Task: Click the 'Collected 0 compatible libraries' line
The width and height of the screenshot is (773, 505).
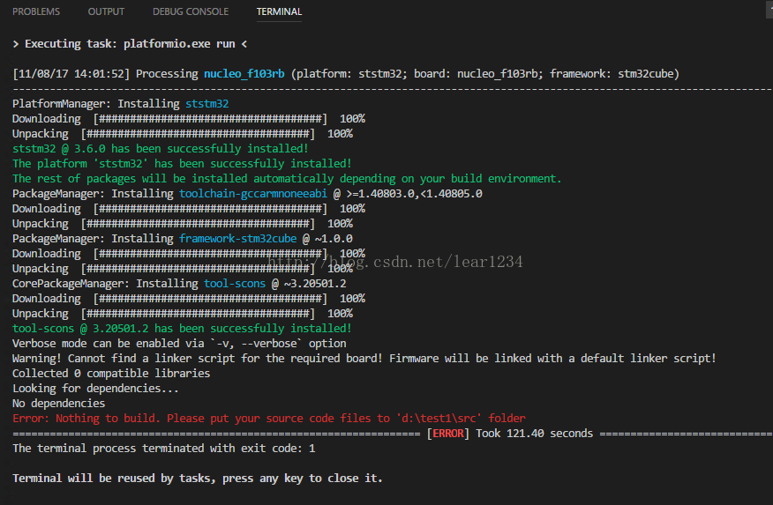Action: tap(111, 374)
